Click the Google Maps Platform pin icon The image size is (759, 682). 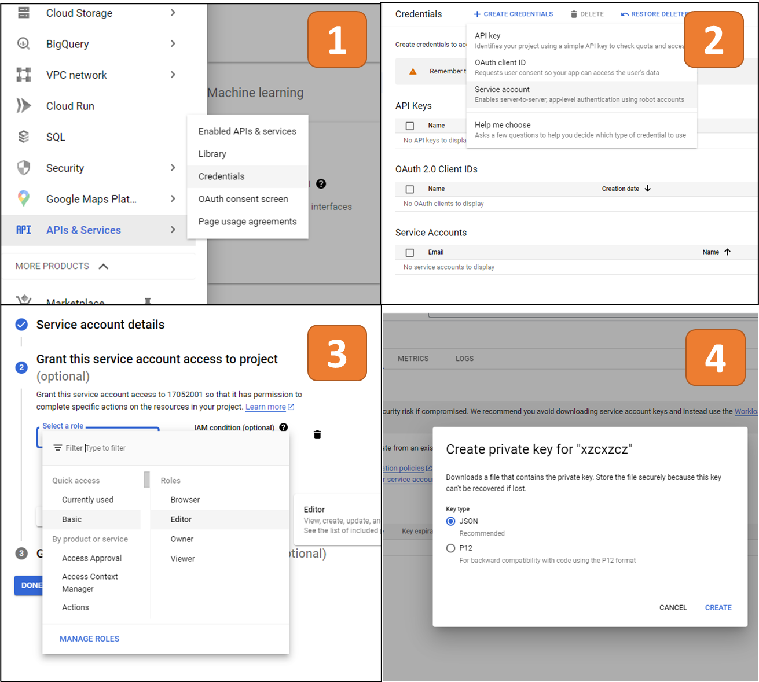click(x=24, y=198)
